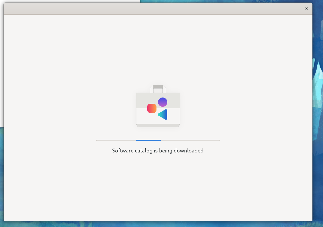323x227 pixels.
Task: Click the catalog download progress bar
Action: pos(158,140)
